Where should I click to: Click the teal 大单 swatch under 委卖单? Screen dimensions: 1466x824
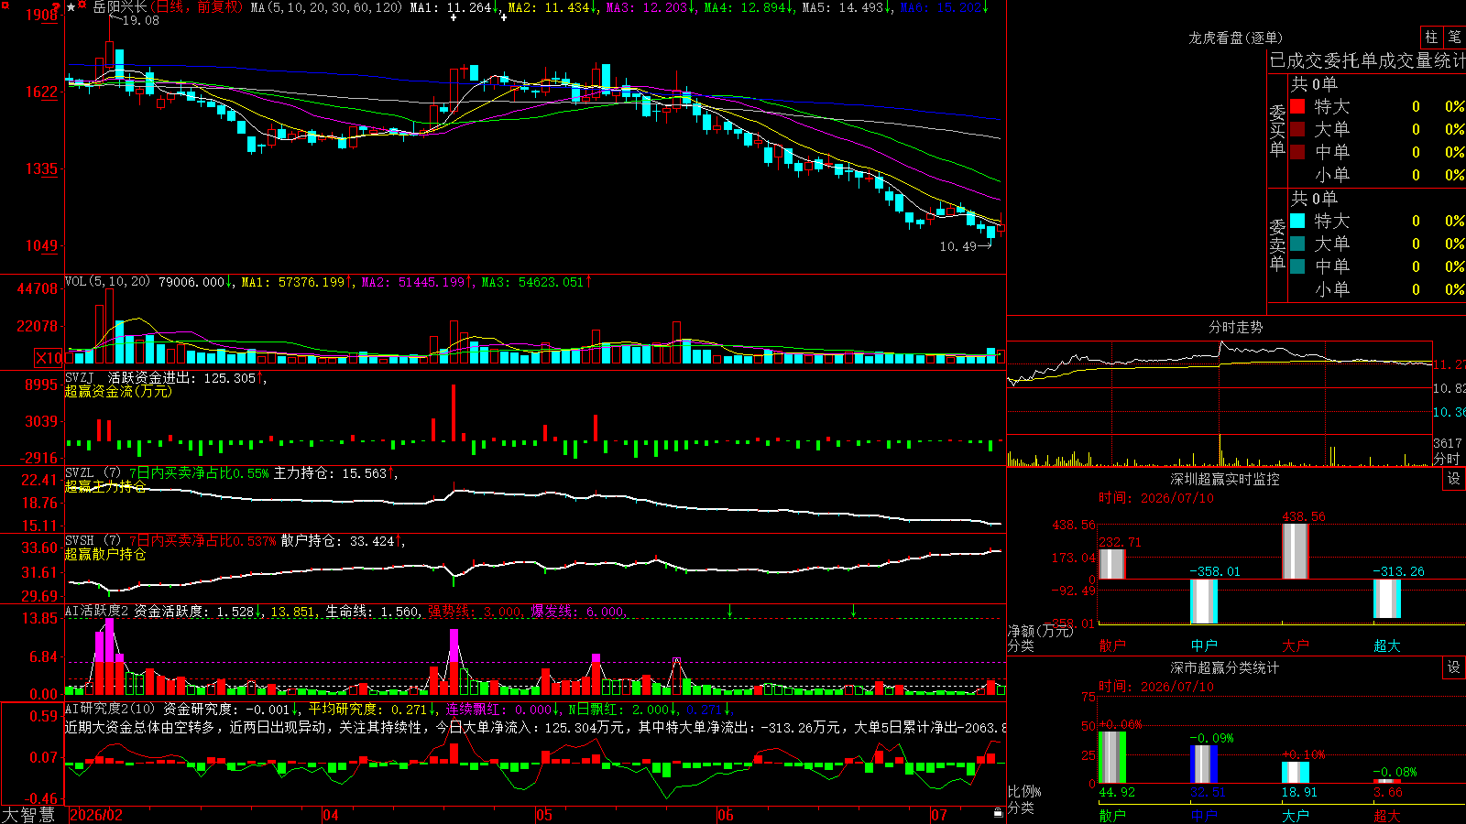pos(1297,244)
